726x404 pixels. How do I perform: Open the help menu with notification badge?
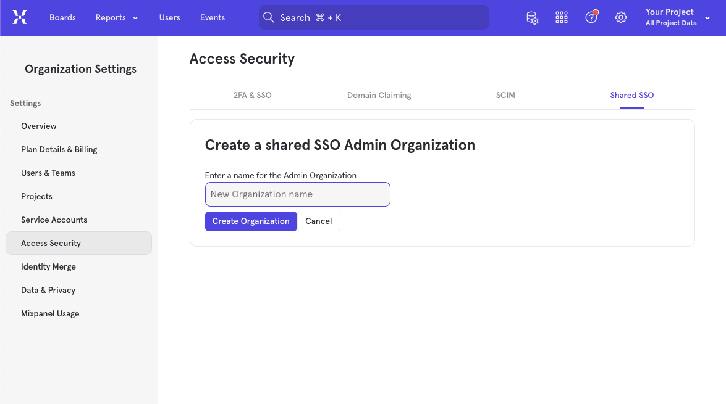pos(591,17)
